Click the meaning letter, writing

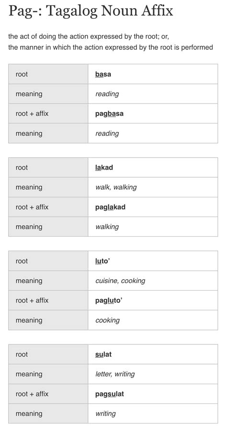tap(115, 374)
